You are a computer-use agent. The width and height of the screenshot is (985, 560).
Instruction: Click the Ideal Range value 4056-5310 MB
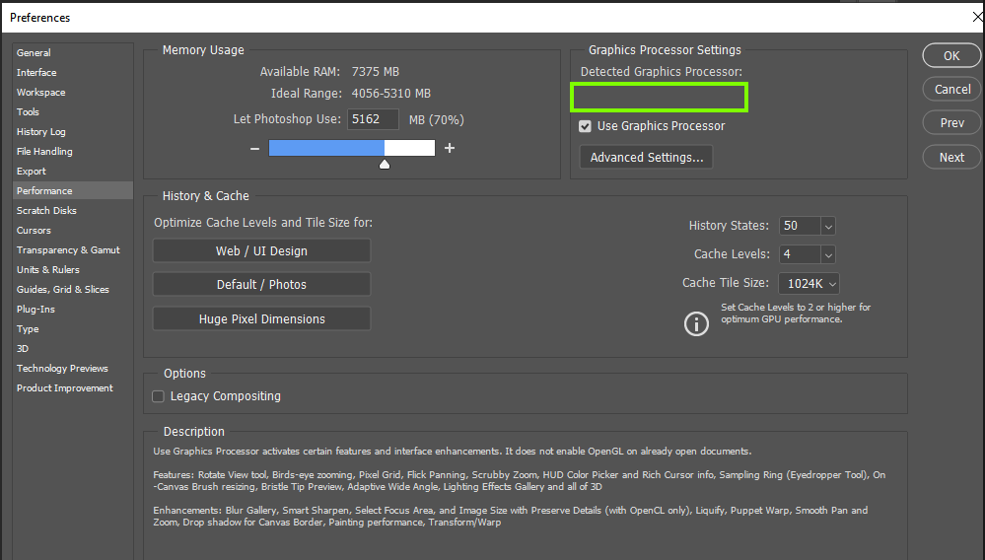[x=390, y=94]
